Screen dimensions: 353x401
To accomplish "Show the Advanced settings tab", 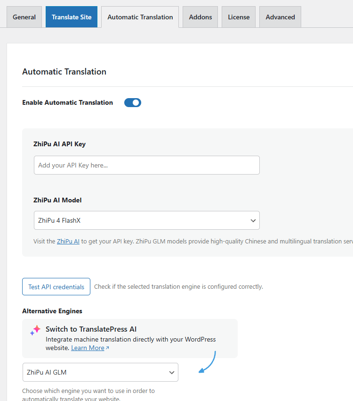I will coord(280,17).
